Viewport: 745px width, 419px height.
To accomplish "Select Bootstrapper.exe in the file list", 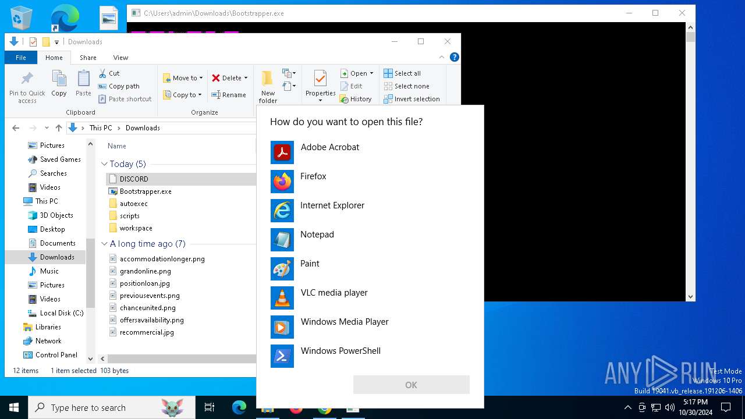I will (146, 191).
